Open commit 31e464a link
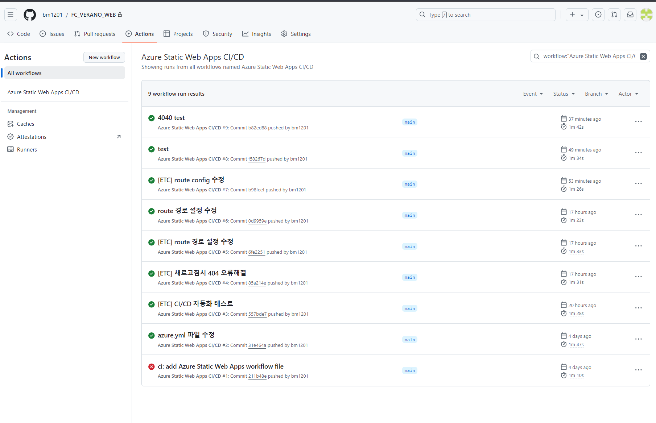This screenshot has width=656, height=423. (x=257, y=345)
